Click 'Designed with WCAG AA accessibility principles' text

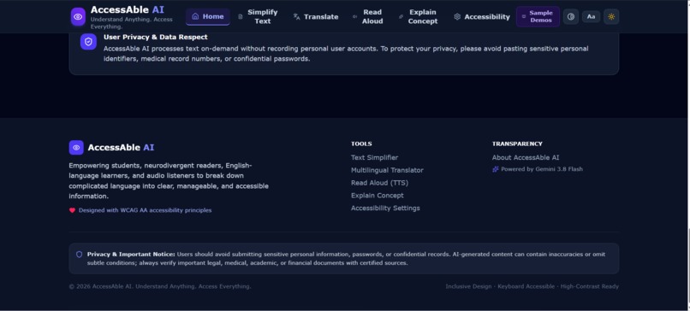tap(146, 210)
